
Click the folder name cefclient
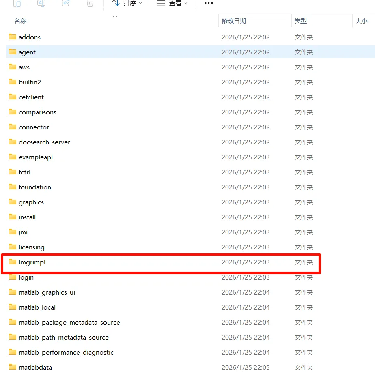(x=31, y=97)
